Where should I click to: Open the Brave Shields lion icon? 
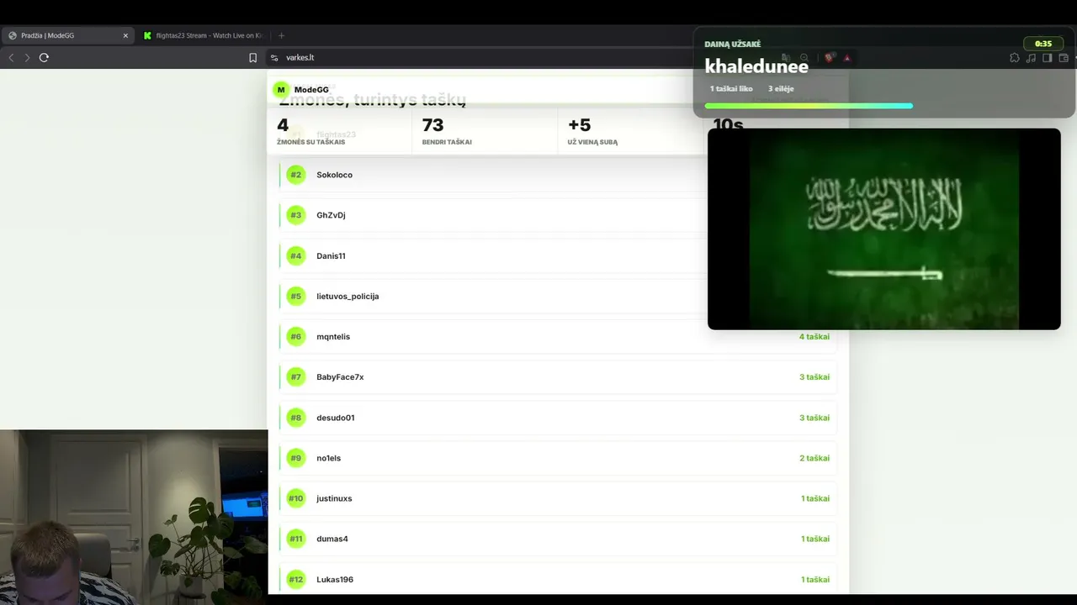(829, 58)
